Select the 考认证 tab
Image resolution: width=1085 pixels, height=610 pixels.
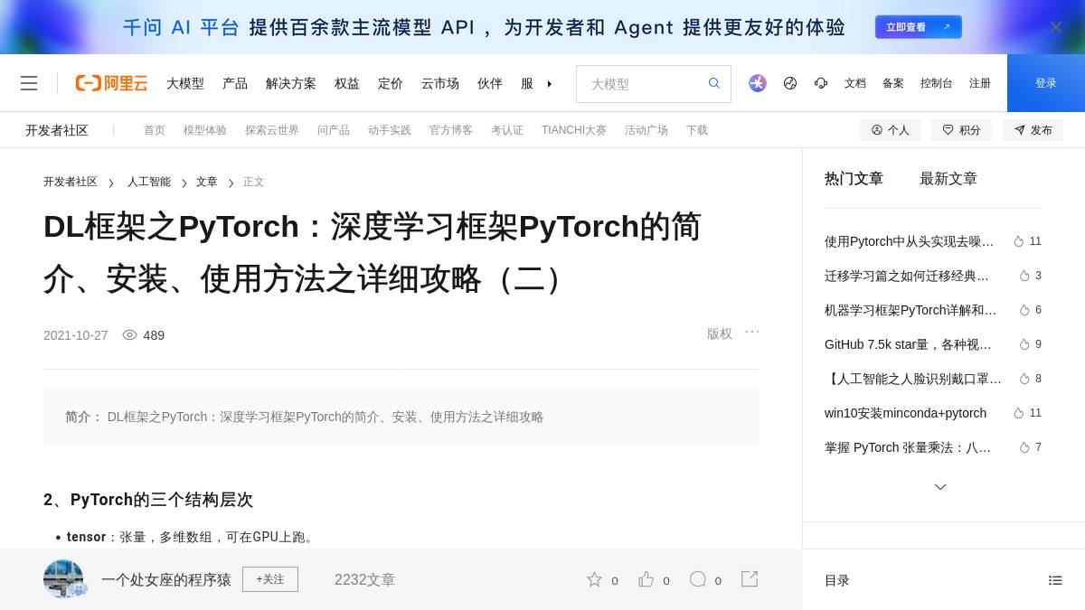click(507, 130)
